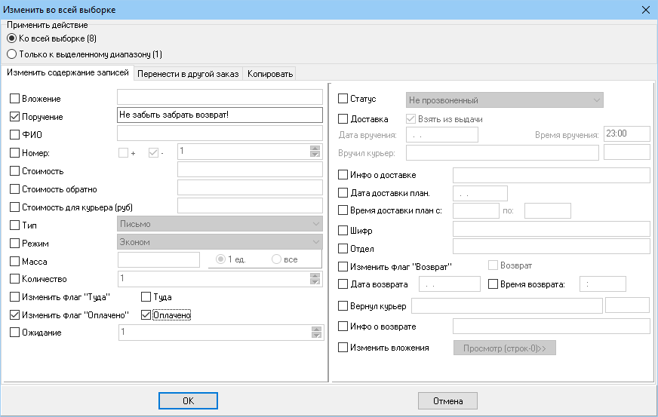Open the 'Копировать' tab
Image resolution: width=658 pixels, height=417 pixels.
(x=270, y=74)
